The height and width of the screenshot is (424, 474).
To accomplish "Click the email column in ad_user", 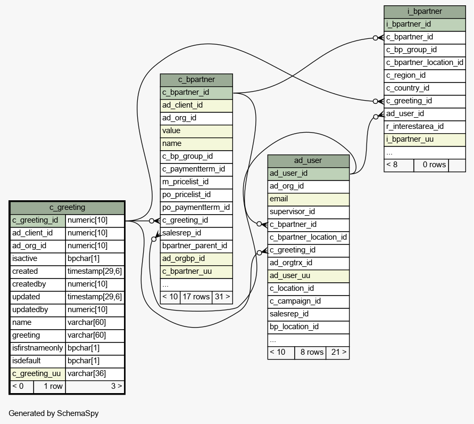I will [309, 199].
